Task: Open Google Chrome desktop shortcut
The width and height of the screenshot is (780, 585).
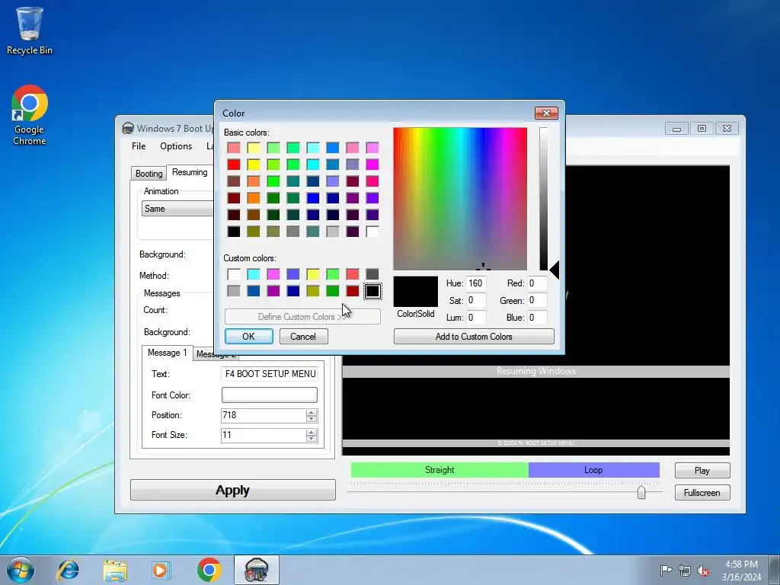Action: [x=30, y=114]
